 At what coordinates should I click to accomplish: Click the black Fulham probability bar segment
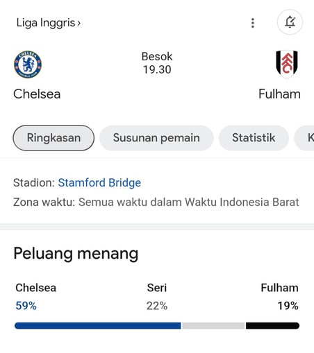(x=272, y=325)
